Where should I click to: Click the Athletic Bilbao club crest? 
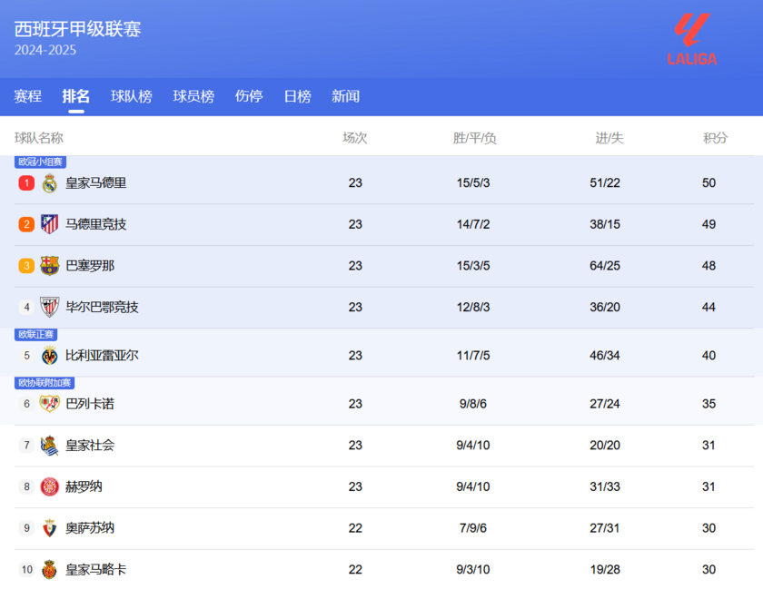point(48,307)
